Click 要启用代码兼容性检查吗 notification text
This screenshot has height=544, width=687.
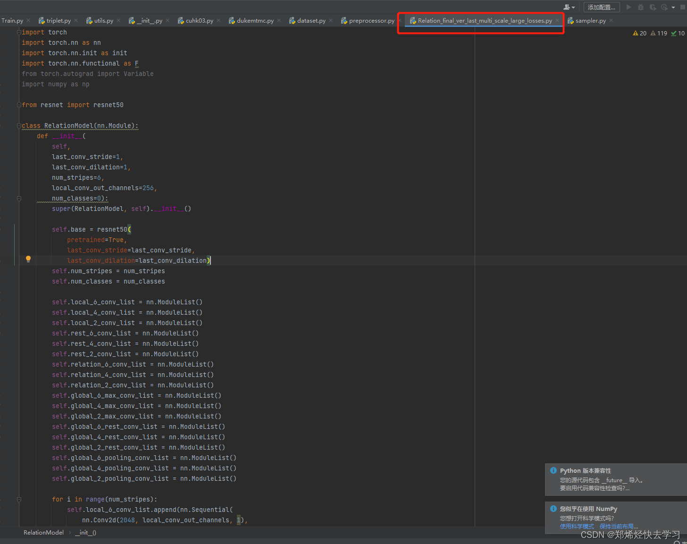595,488
